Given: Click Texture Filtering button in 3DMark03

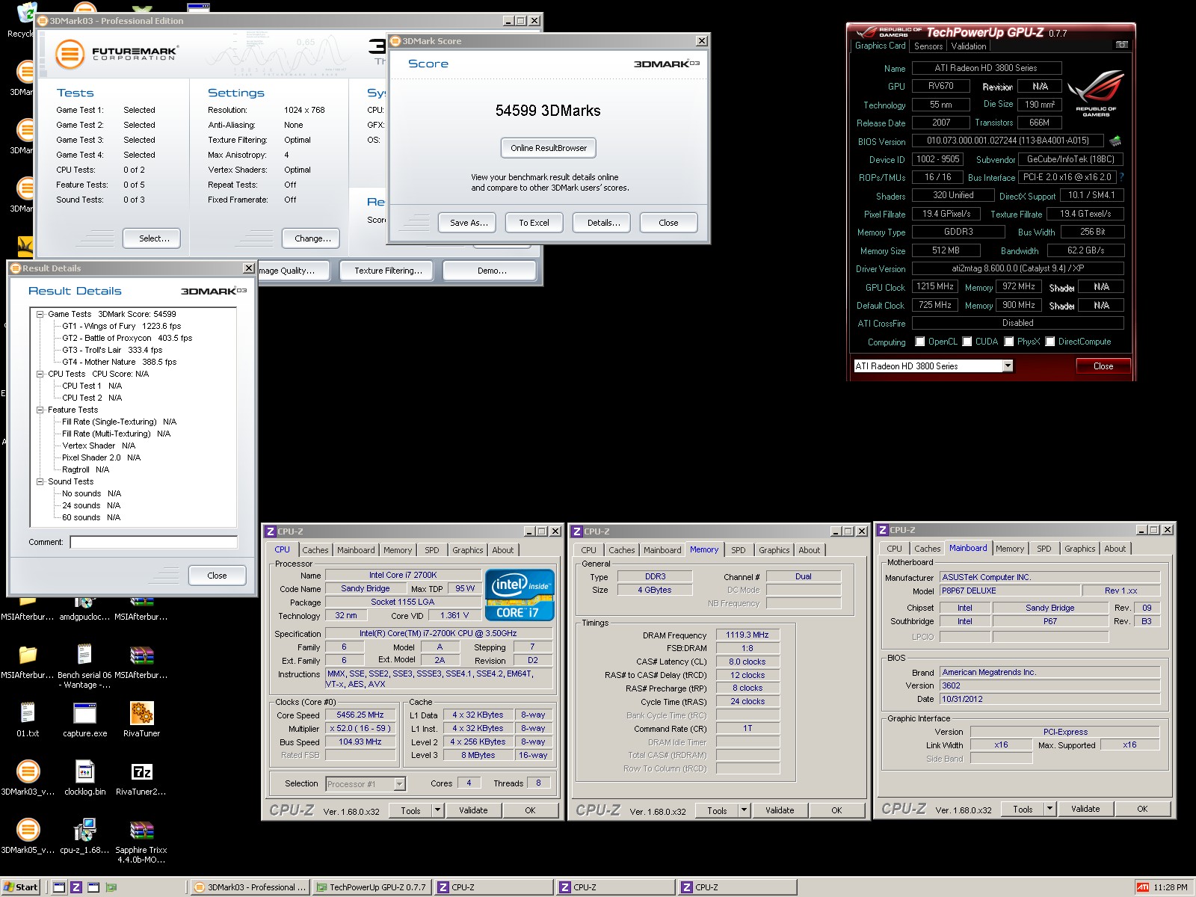Looking at the screenshot, I should click(x=388, y=271).
